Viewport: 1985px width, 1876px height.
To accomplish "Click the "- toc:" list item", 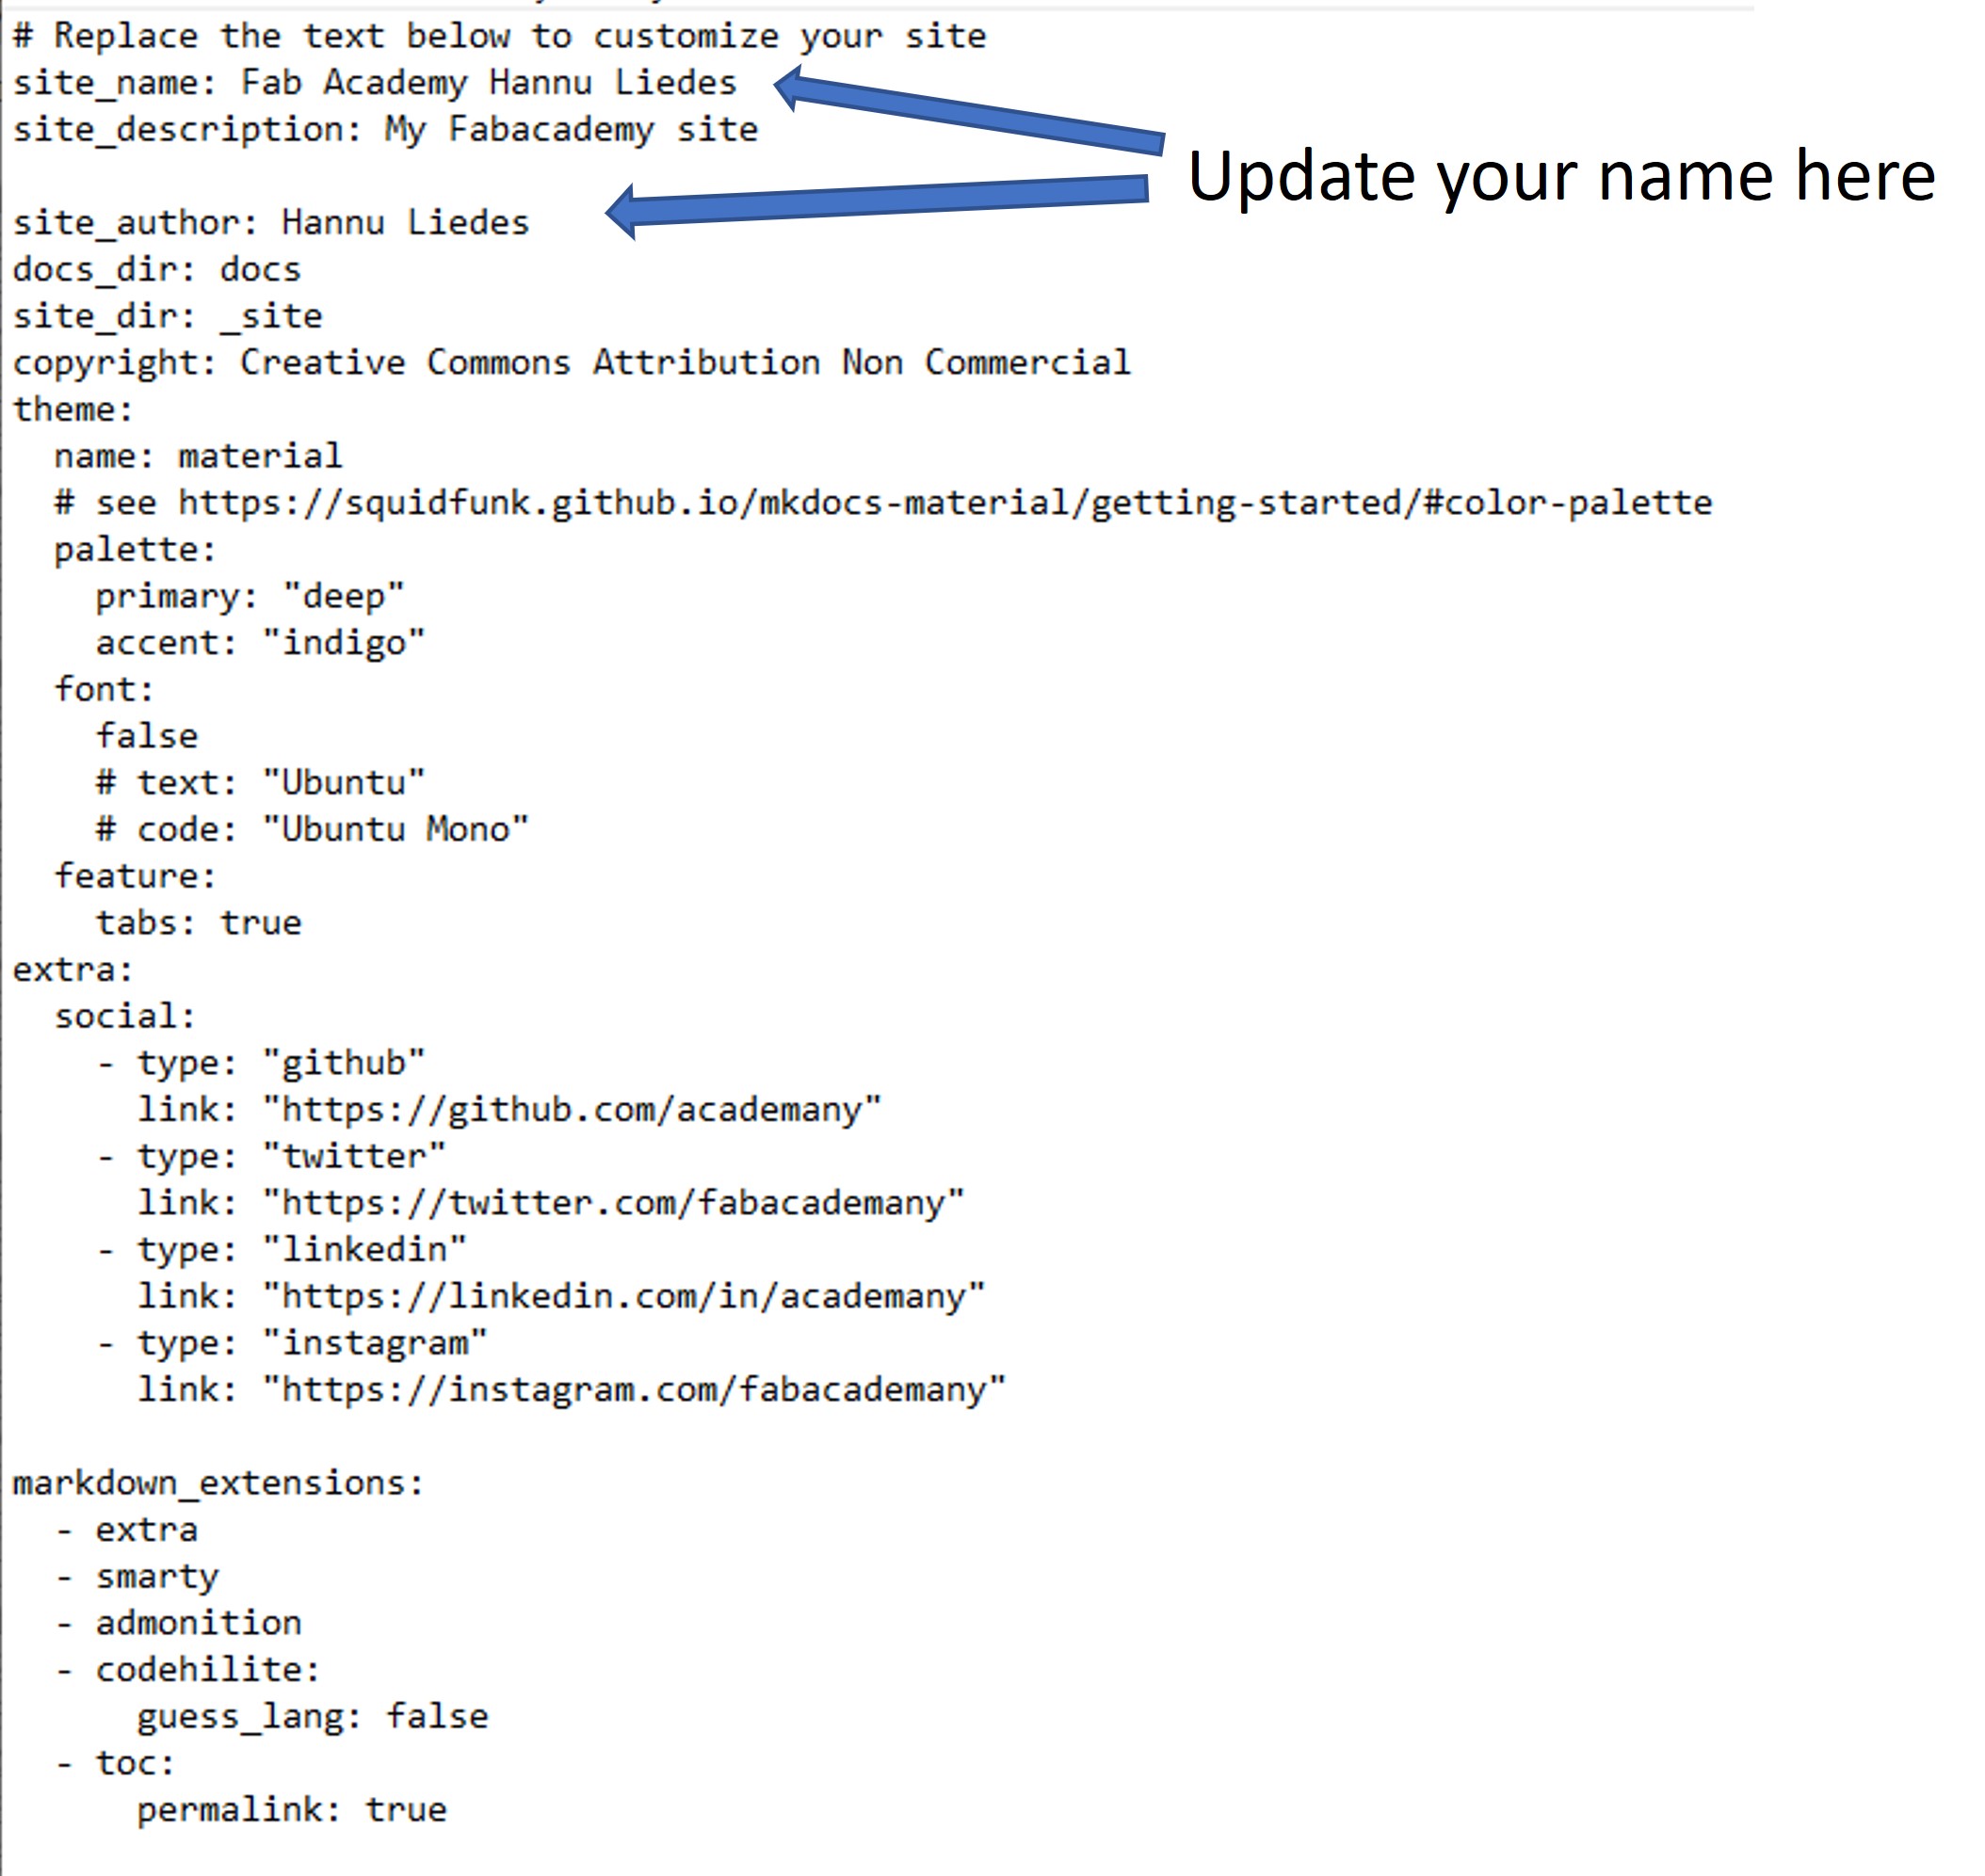I will (115, 1763).
